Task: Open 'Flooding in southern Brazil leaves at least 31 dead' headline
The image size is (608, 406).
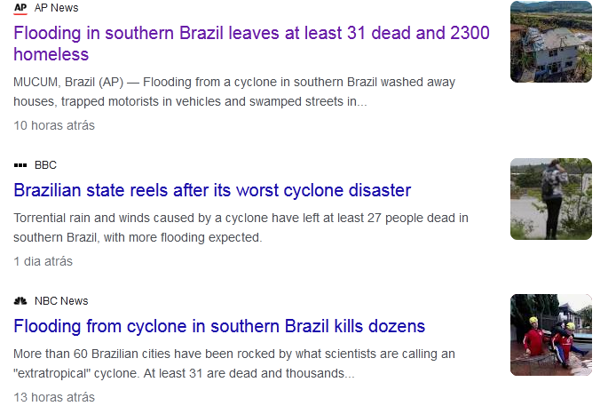Action: (x=251, y=44)
